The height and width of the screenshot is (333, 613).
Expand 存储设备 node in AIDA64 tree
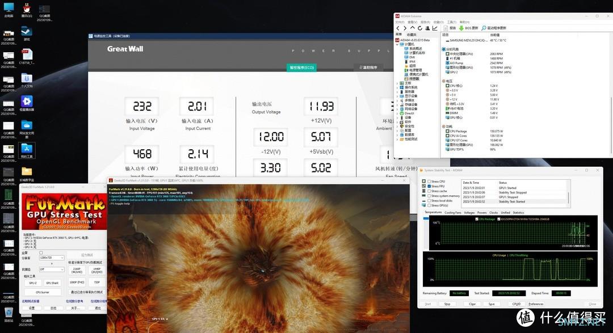click(x=397, y=104)
